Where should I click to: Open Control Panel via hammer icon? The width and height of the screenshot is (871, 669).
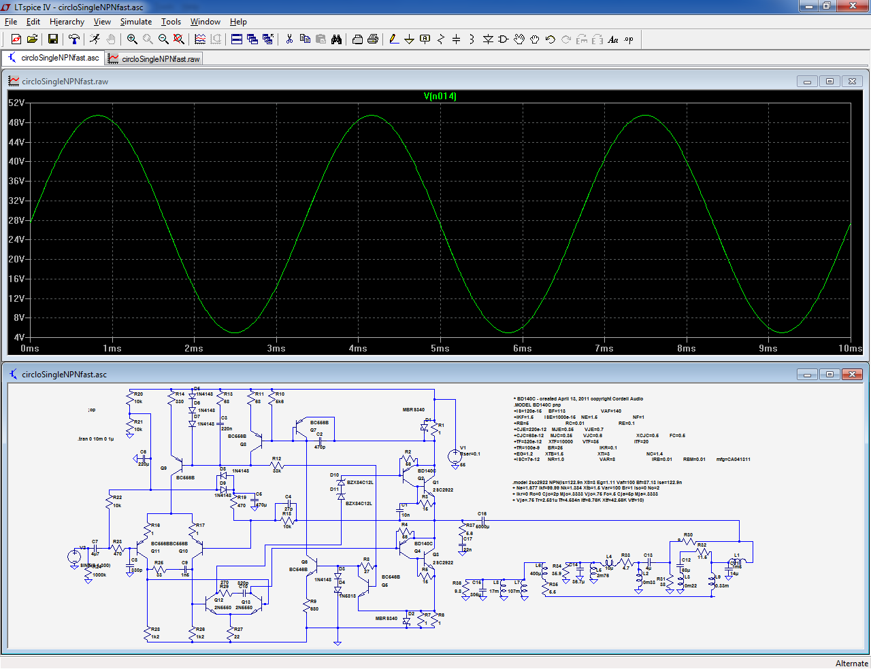coord(74,39)
